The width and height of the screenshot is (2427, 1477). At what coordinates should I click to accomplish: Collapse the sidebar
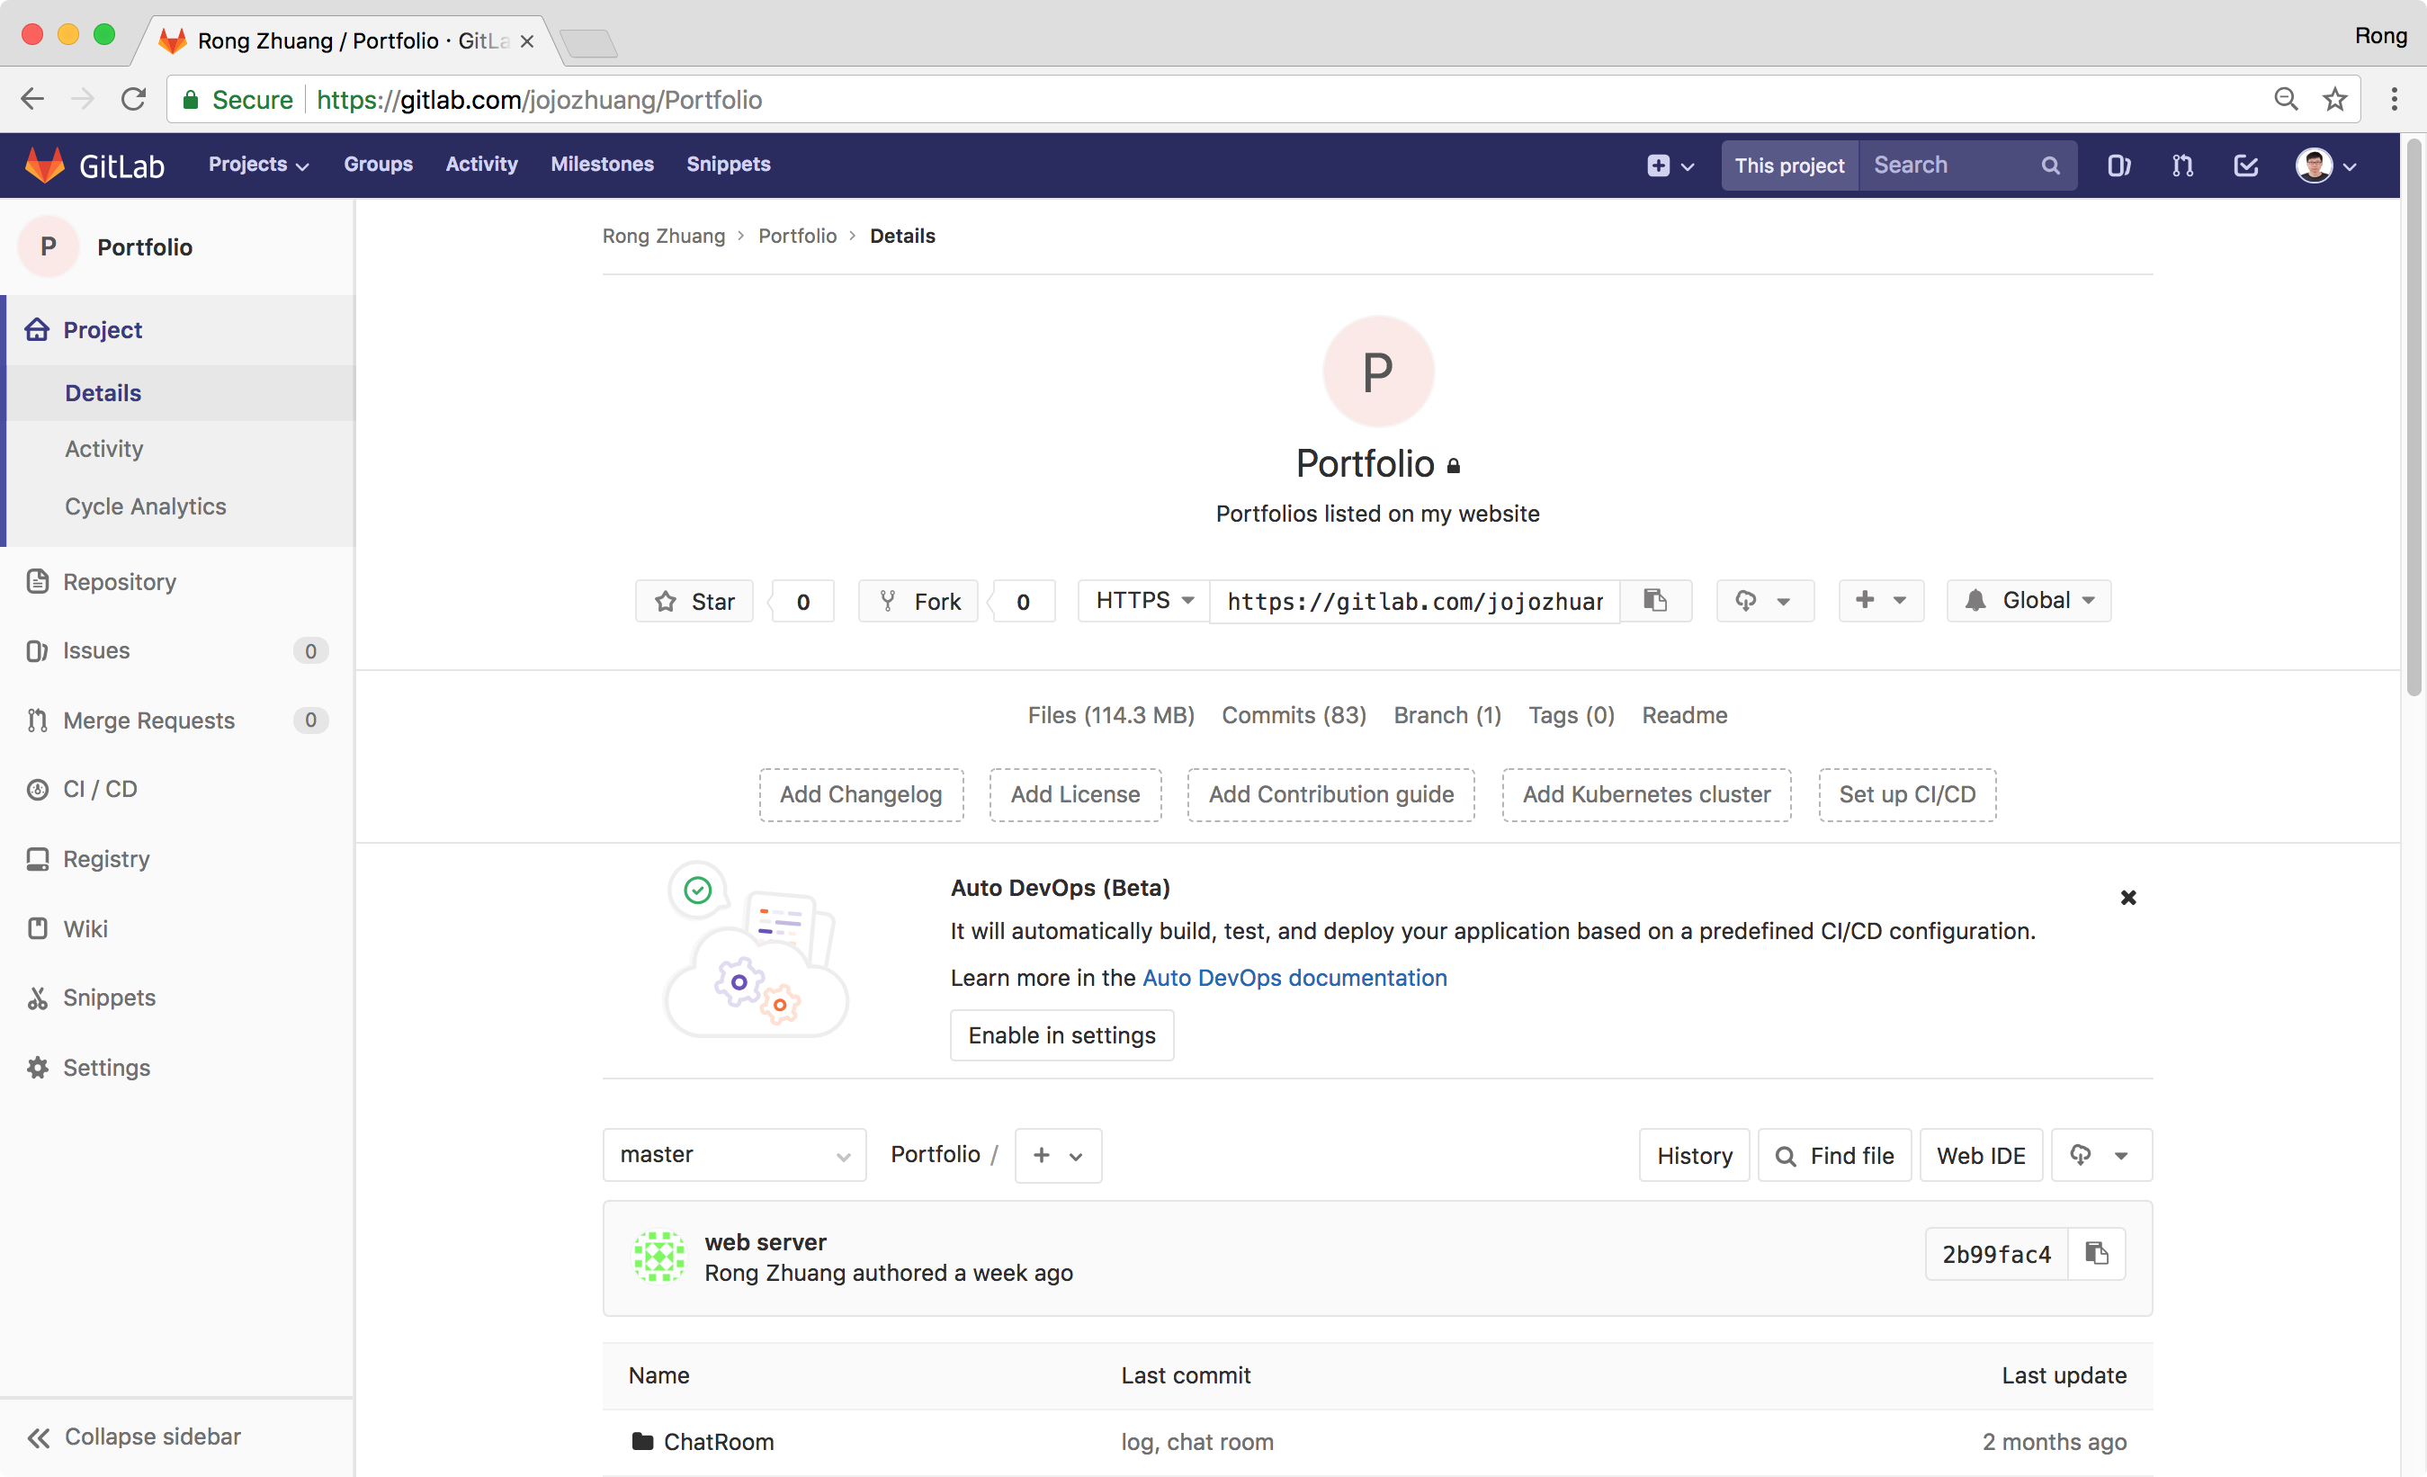pyautogui.click(x=134, y=1437)
